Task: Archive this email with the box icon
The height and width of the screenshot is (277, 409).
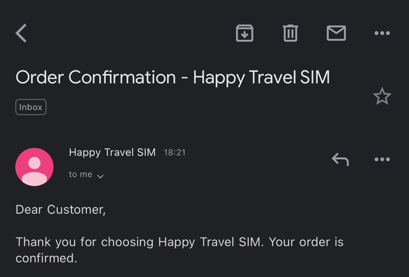Action: point(244,33)
